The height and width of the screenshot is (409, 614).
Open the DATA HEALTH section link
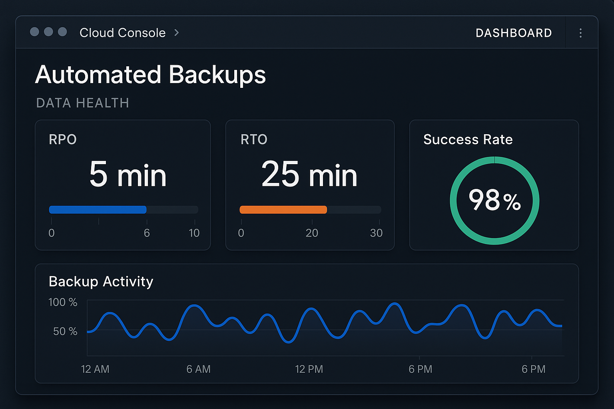tap(82, 103)
